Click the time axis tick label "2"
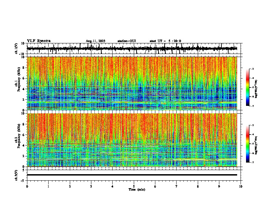Screen dimensions: 271x209 pyautogui.click(x=70, y=186)
